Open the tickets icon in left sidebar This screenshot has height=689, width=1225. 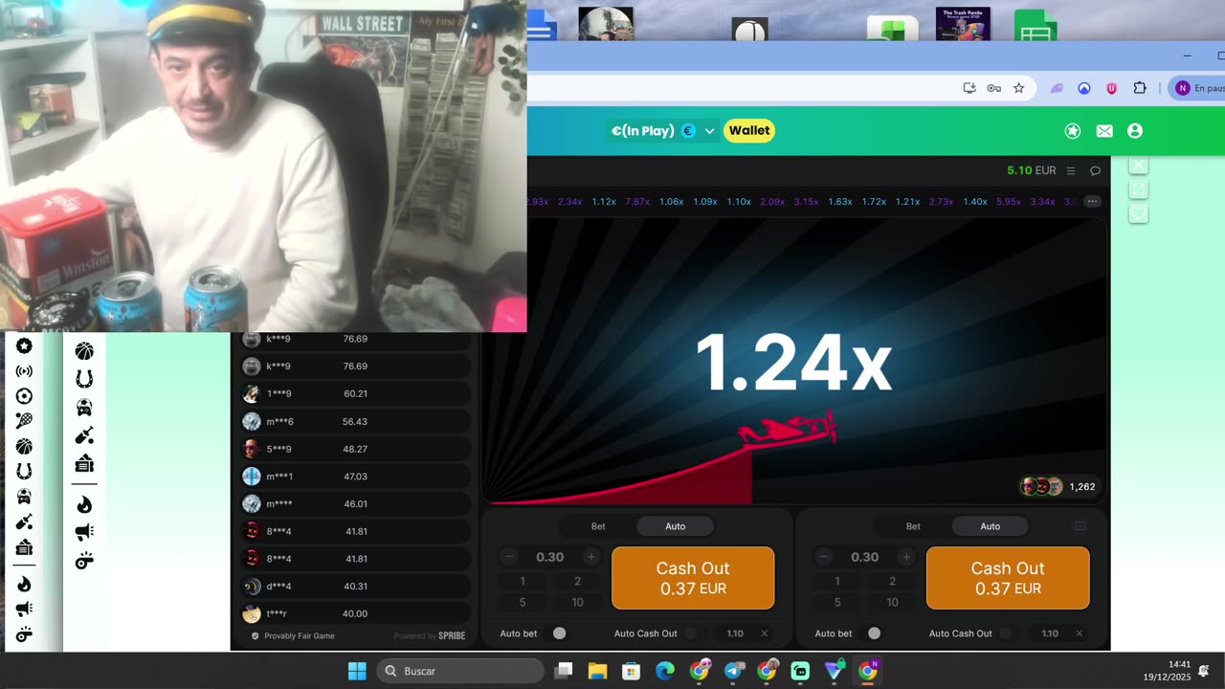[24, 546]
